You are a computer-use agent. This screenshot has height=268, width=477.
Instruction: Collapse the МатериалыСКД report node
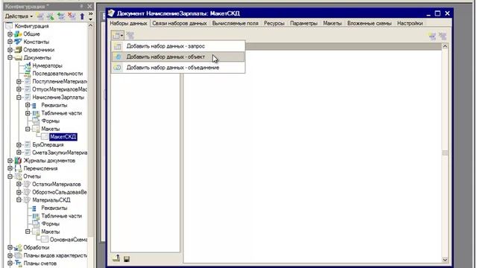[19, 200]
